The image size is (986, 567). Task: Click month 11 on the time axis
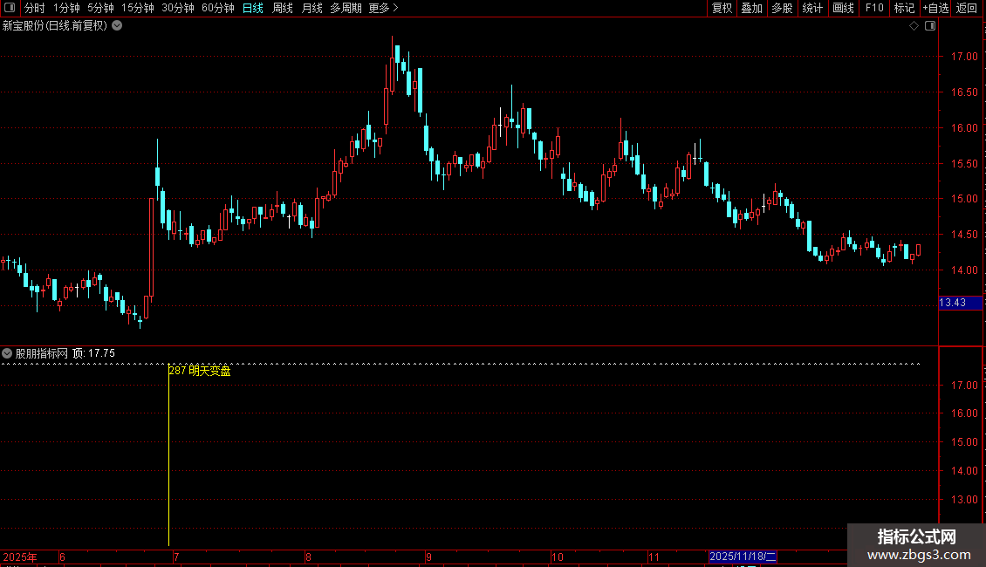(x=654, y=557)
